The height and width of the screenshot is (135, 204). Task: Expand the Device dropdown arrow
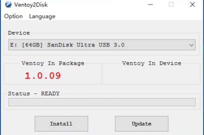click(x=191, y=45)
